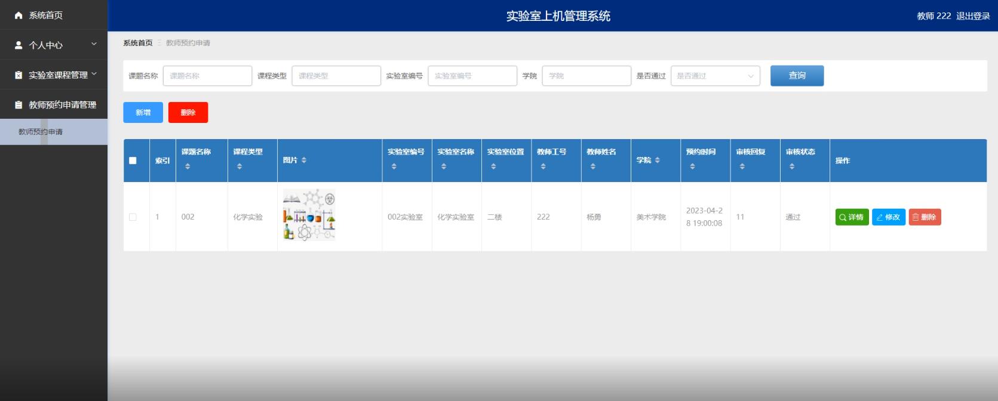The height and width of the screenshot is (401, 998).
Task: Click 修改 to edit row 002
Action: [889, 217]
